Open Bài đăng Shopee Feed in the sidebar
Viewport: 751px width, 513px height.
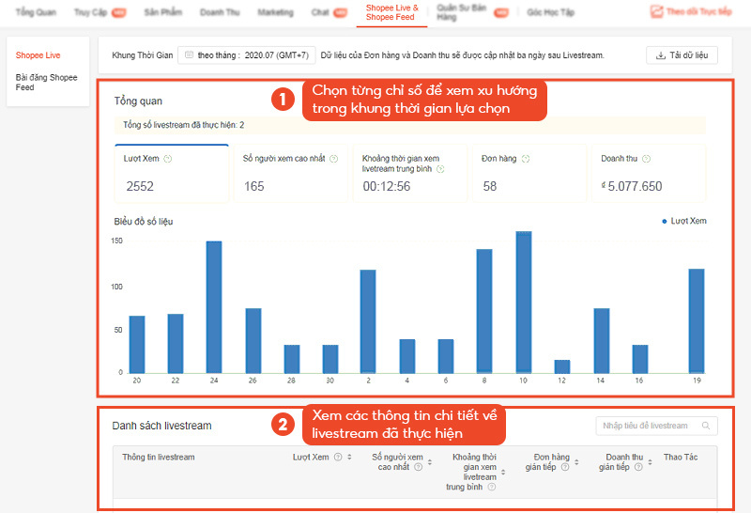(46, 82)
